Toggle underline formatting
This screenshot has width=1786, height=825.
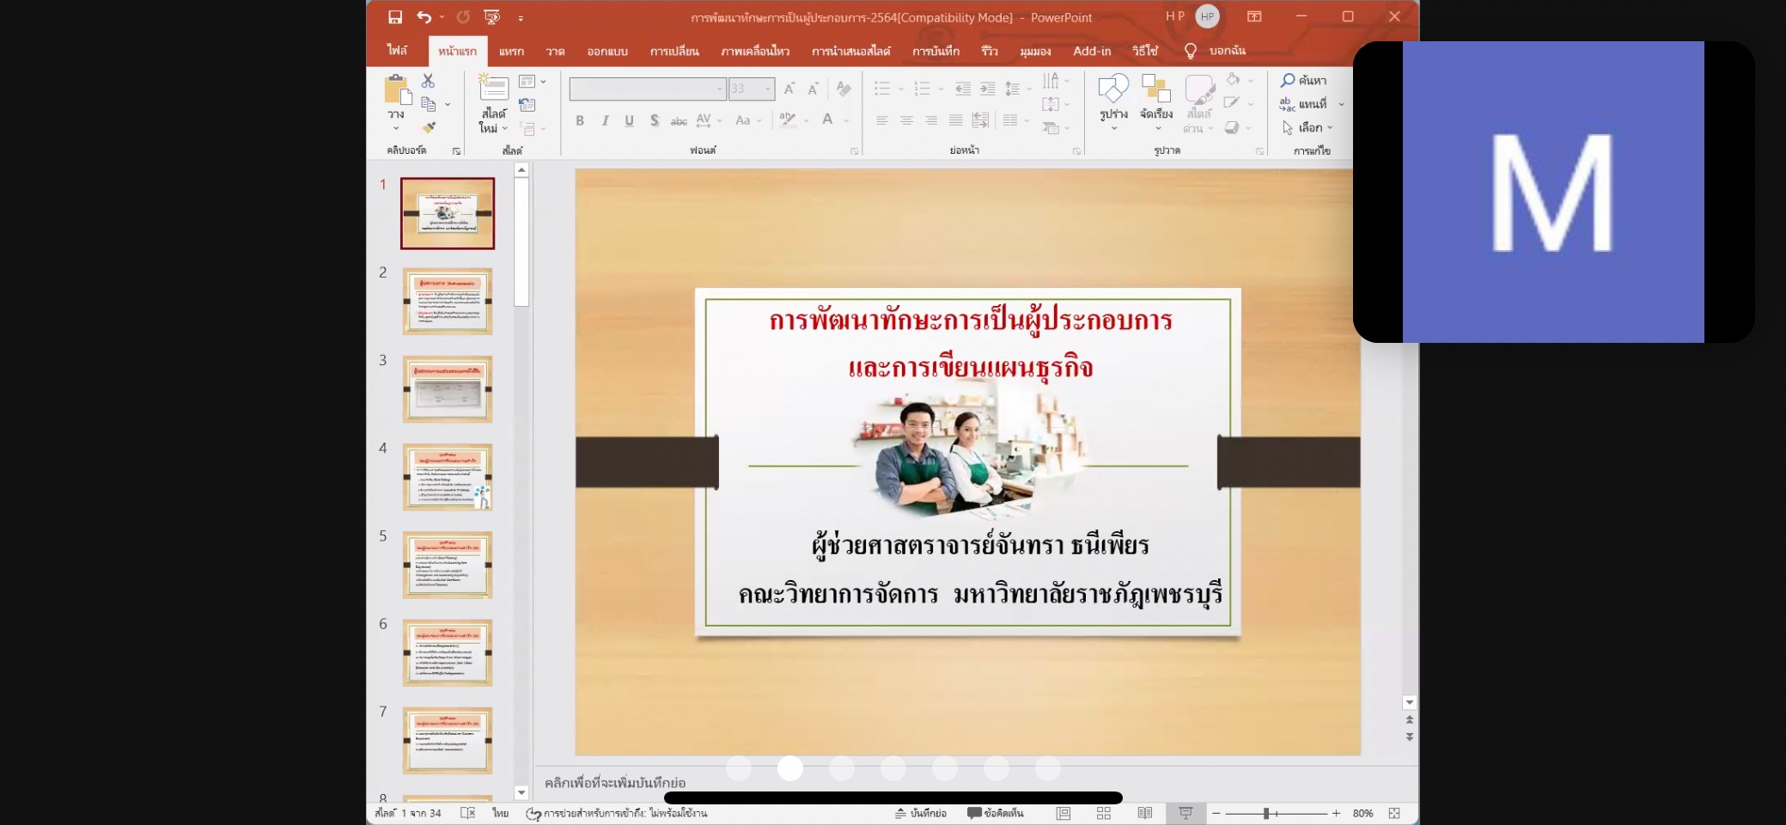tap(630, 120)
